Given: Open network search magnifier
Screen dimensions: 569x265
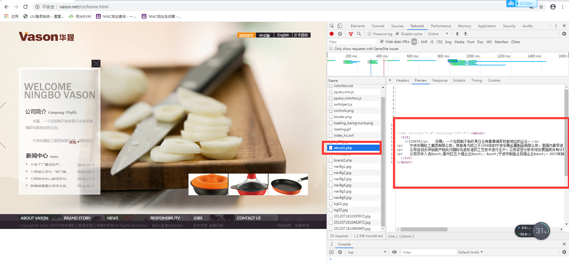Looking at the screenshot, I should pos(359,34).
